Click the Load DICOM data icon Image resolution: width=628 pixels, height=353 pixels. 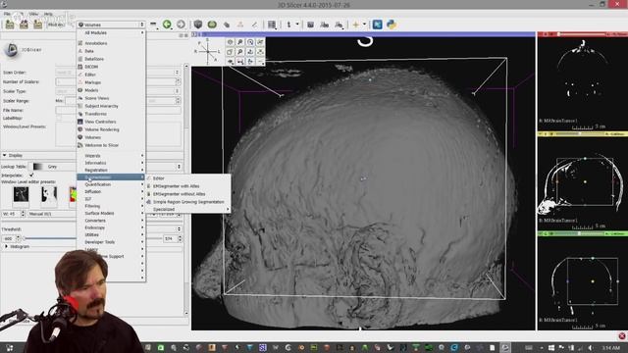click(24, 25)
